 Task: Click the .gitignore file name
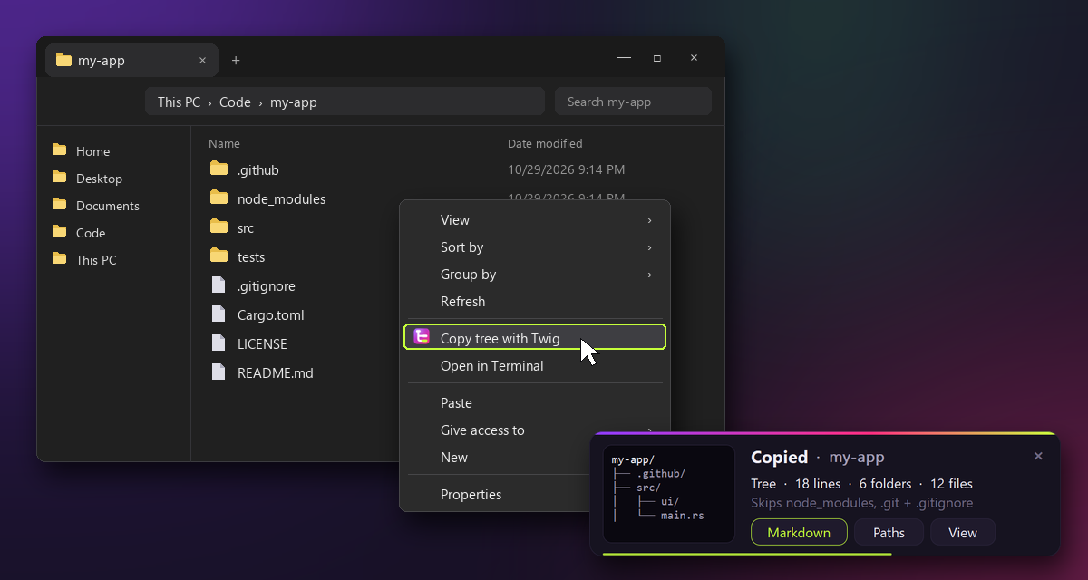click(x=267, y=285)
